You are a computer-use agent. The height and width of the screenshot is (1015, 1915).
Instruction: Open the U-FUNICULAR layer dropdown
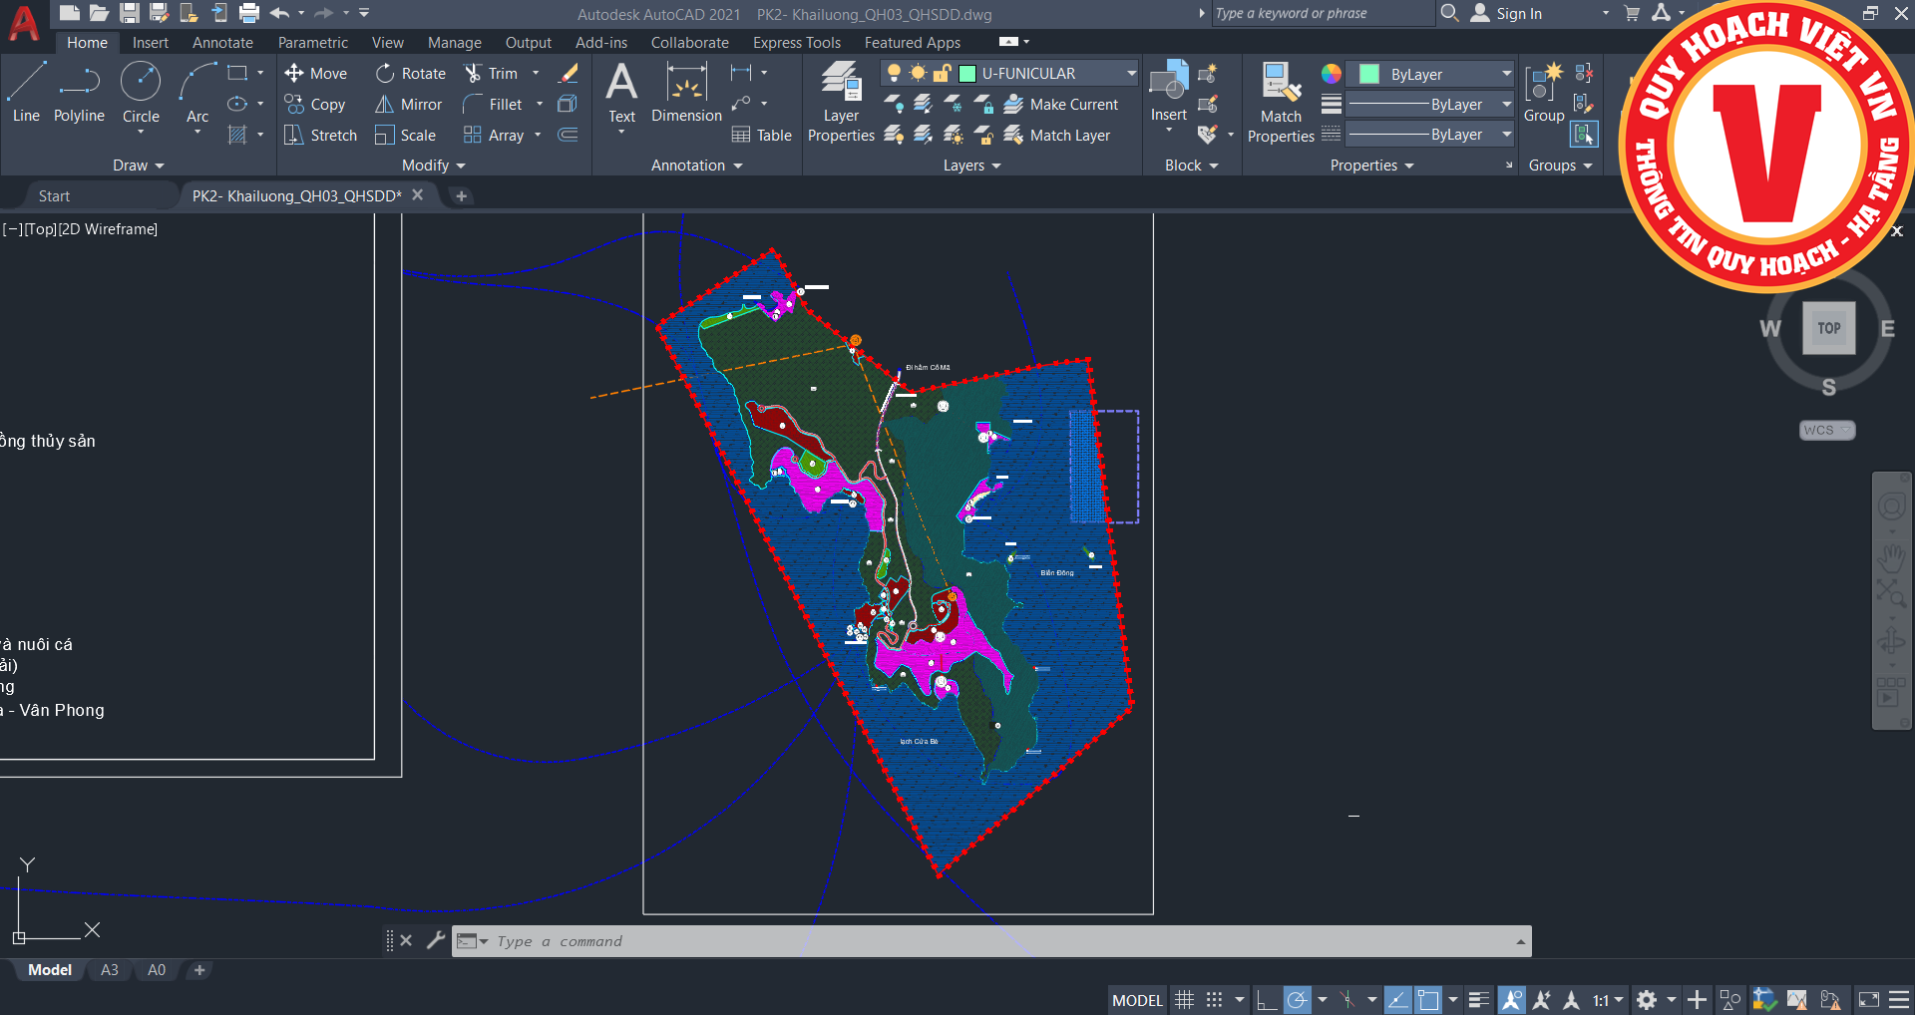click(x=1131, y=73)
